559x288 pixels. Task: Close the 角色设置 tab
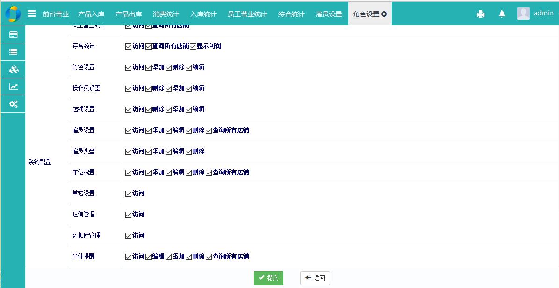384,14
